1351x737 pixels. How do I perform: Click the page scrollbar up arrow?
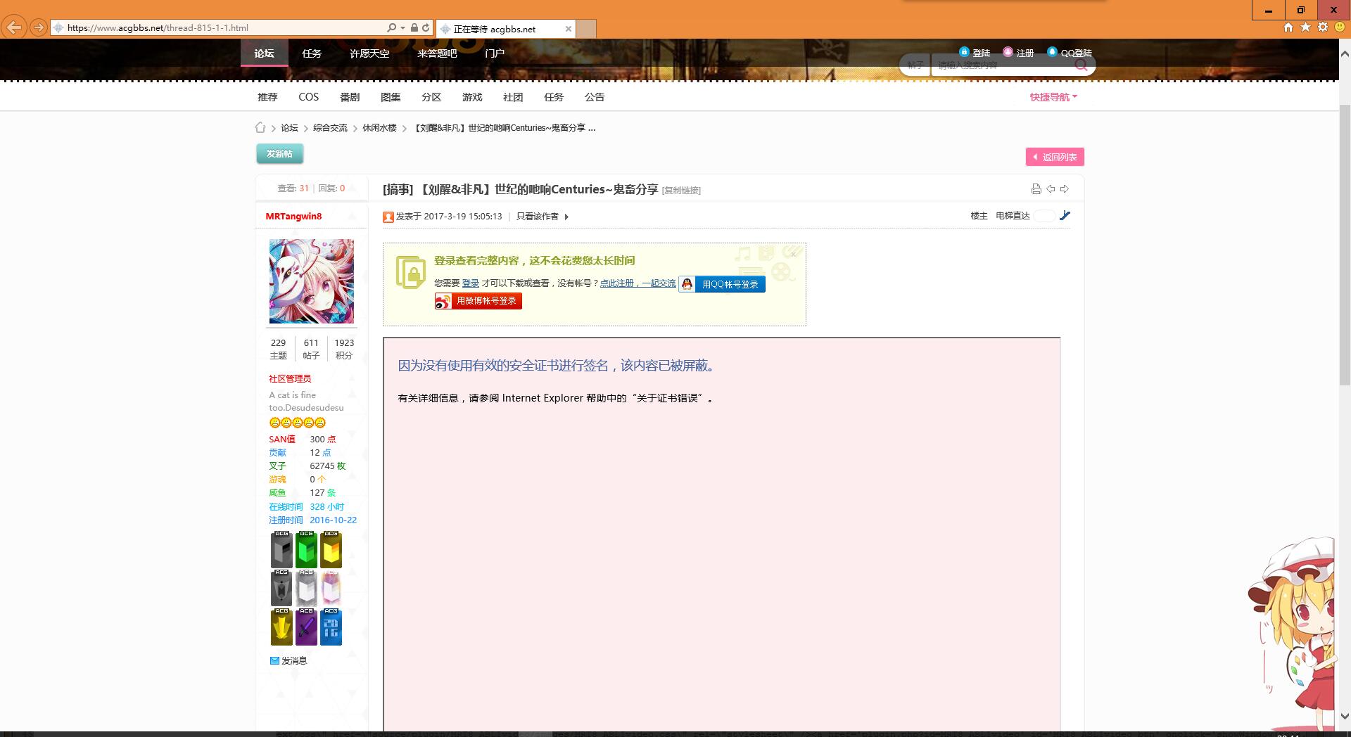tap(1345, 54)
